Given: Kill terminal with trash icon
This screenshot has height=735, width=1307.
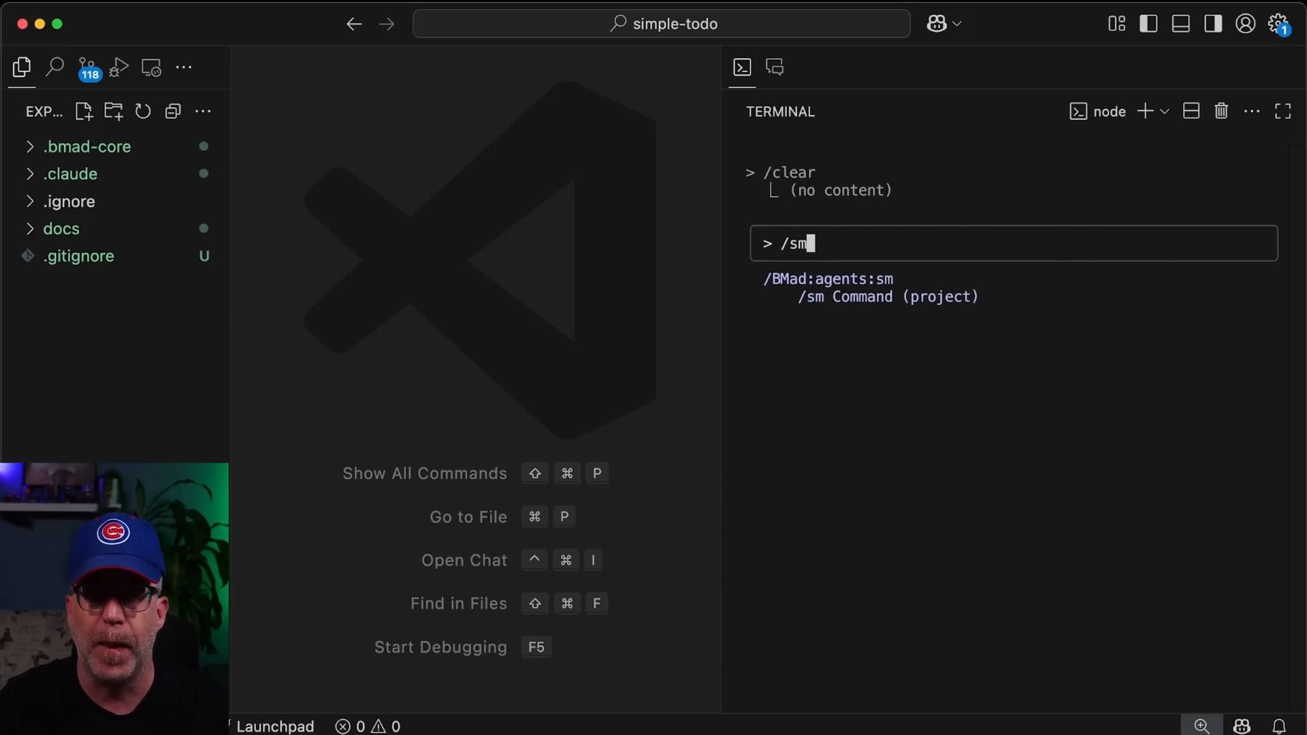Looking at the screenshot, I should pos(1221,111).
